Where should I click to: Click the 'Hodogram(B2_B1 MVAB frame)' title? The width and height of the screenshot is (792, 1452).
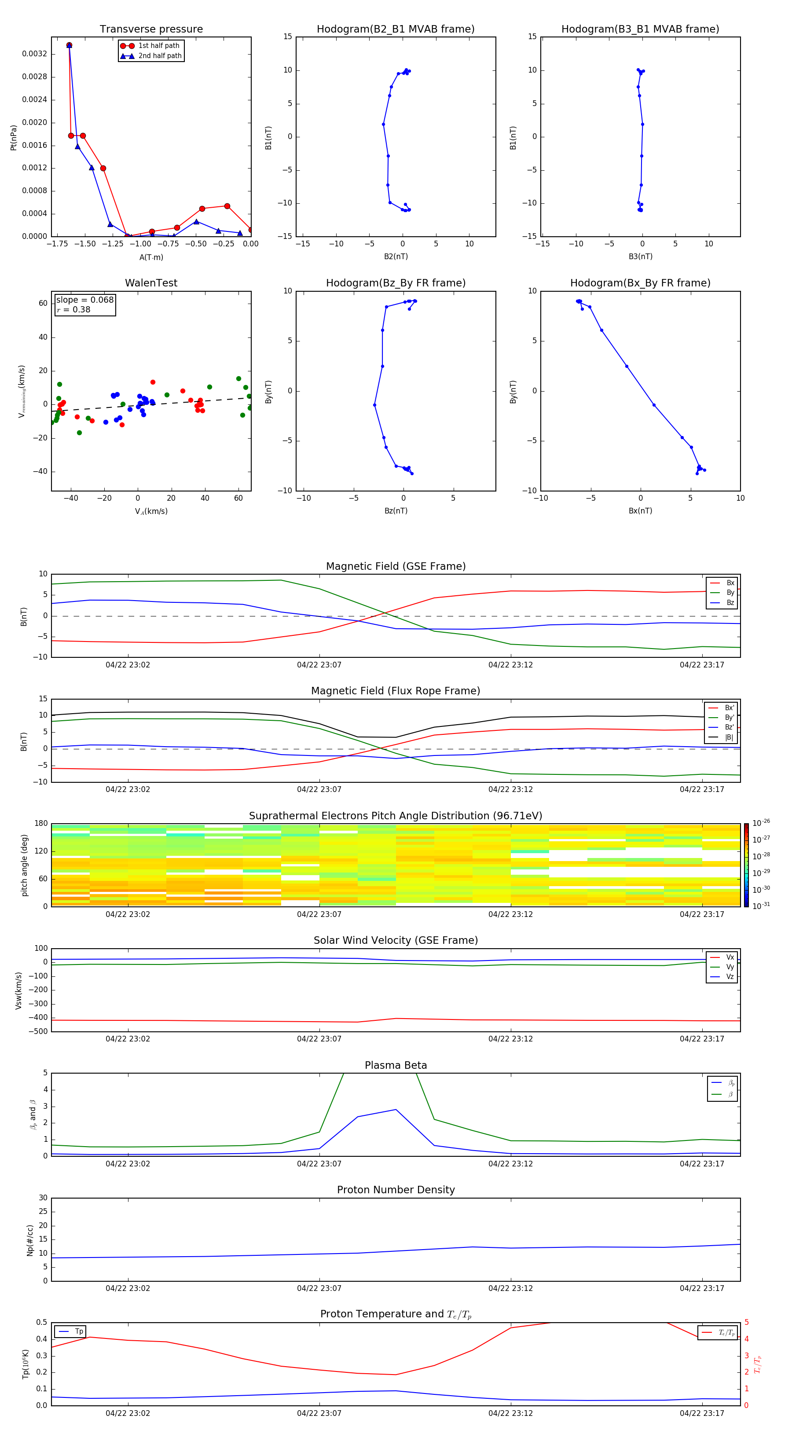(x=396, y=29)
